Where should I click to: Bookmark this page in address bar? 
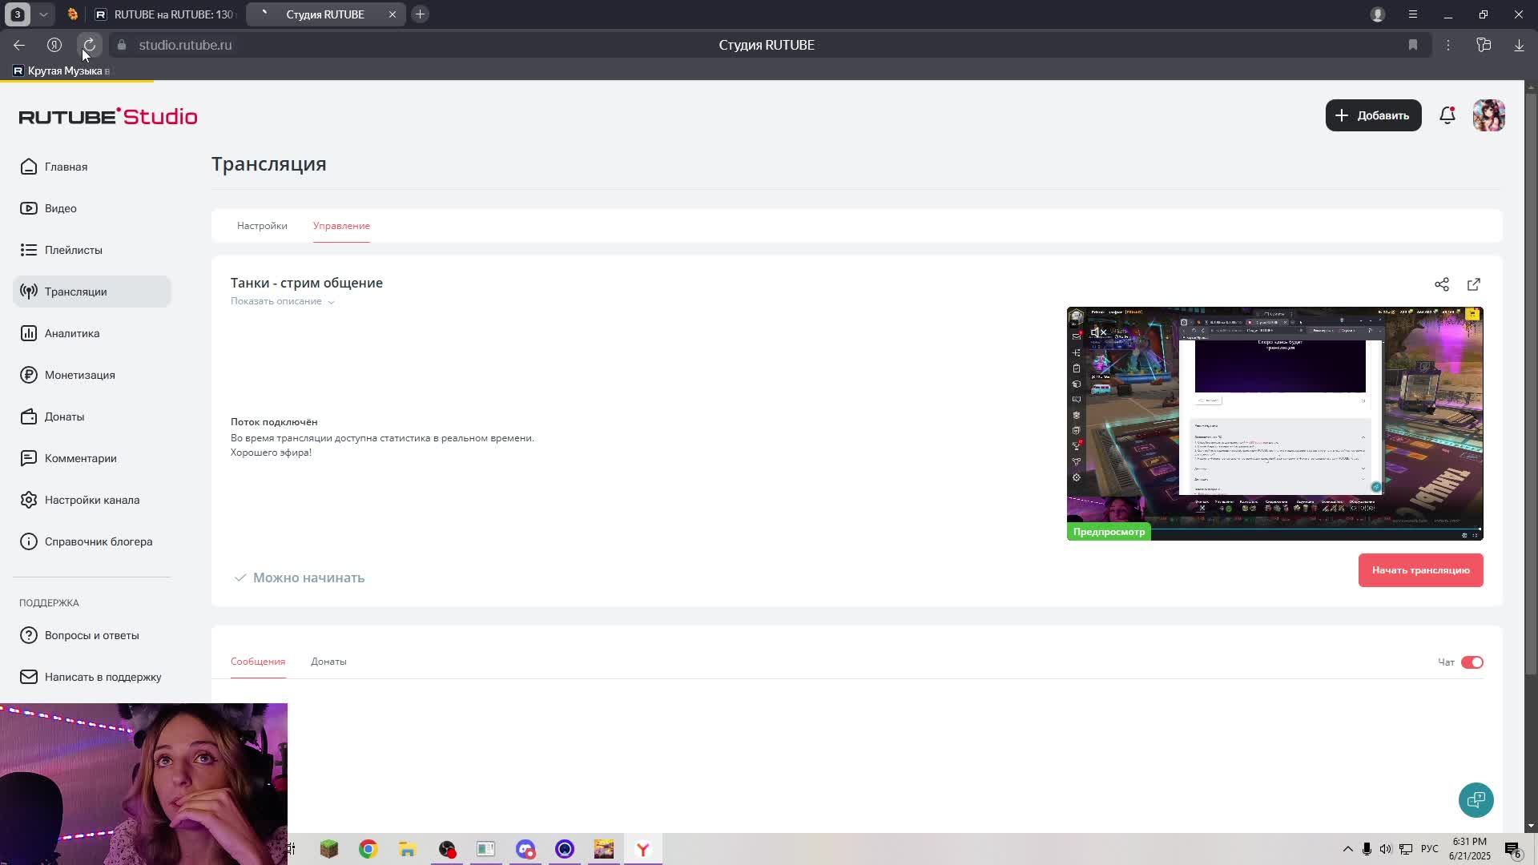click(1413, 45)
